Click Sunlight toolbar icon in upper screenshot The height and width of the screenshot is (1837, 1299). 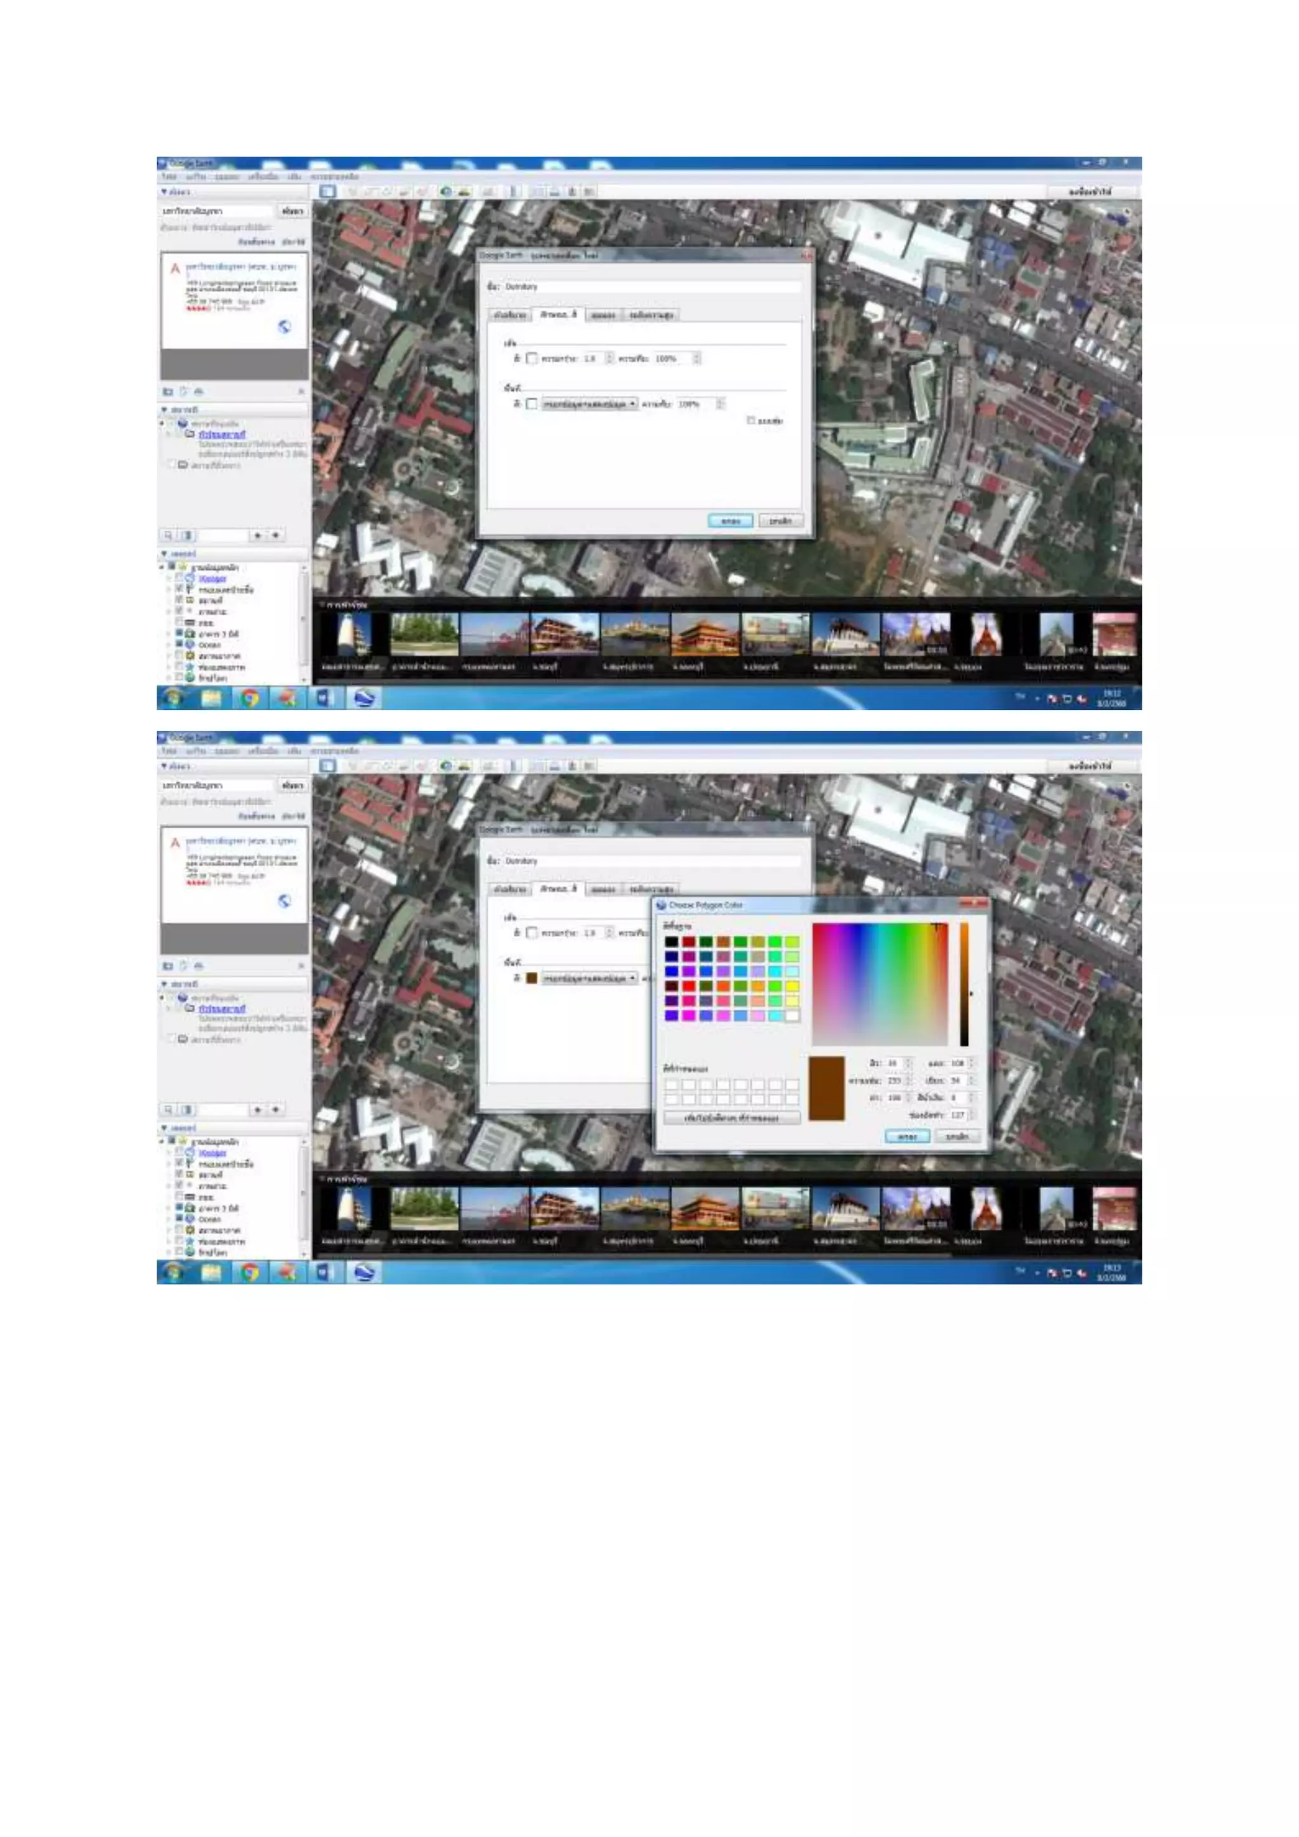click(464, 191)
